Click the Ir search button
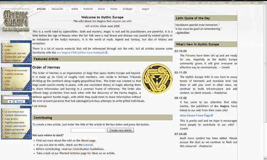This screenshot has height=160, width=267. 10,102
